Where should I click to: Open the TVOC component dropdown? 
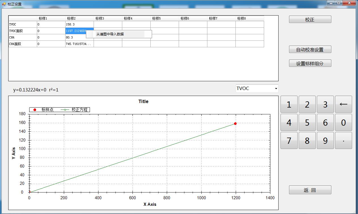257,88
